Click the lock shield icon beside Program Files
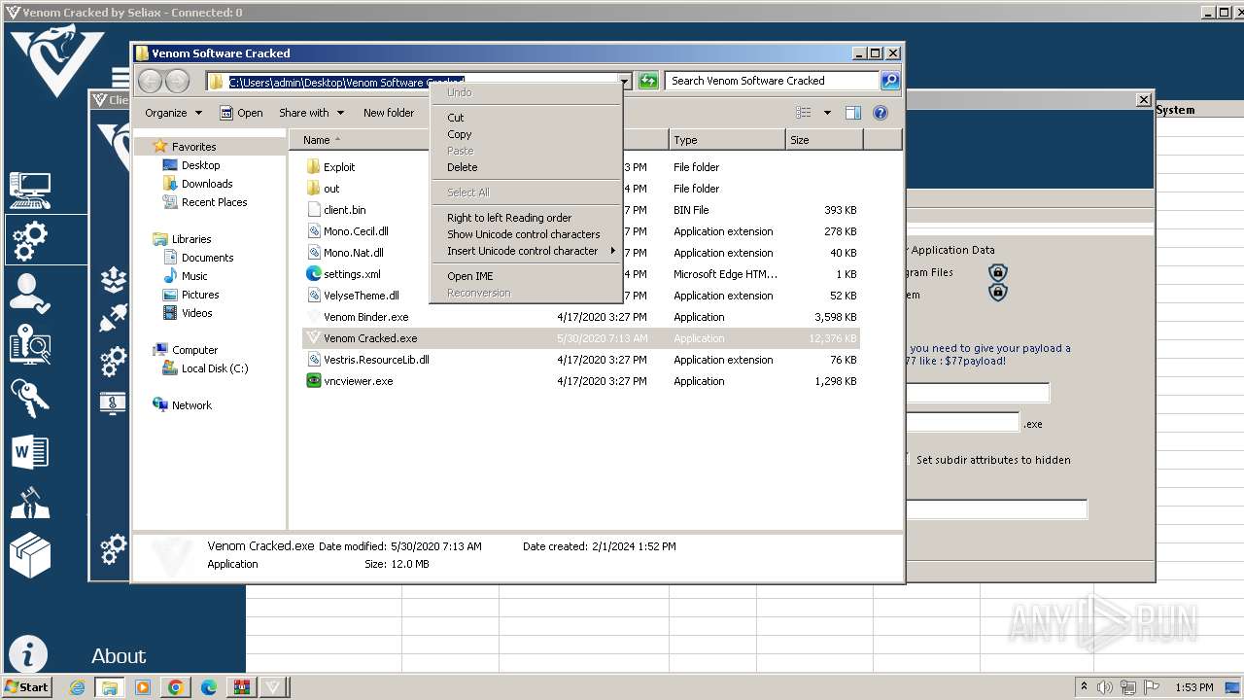1244x700 pixels. (997, 272)
